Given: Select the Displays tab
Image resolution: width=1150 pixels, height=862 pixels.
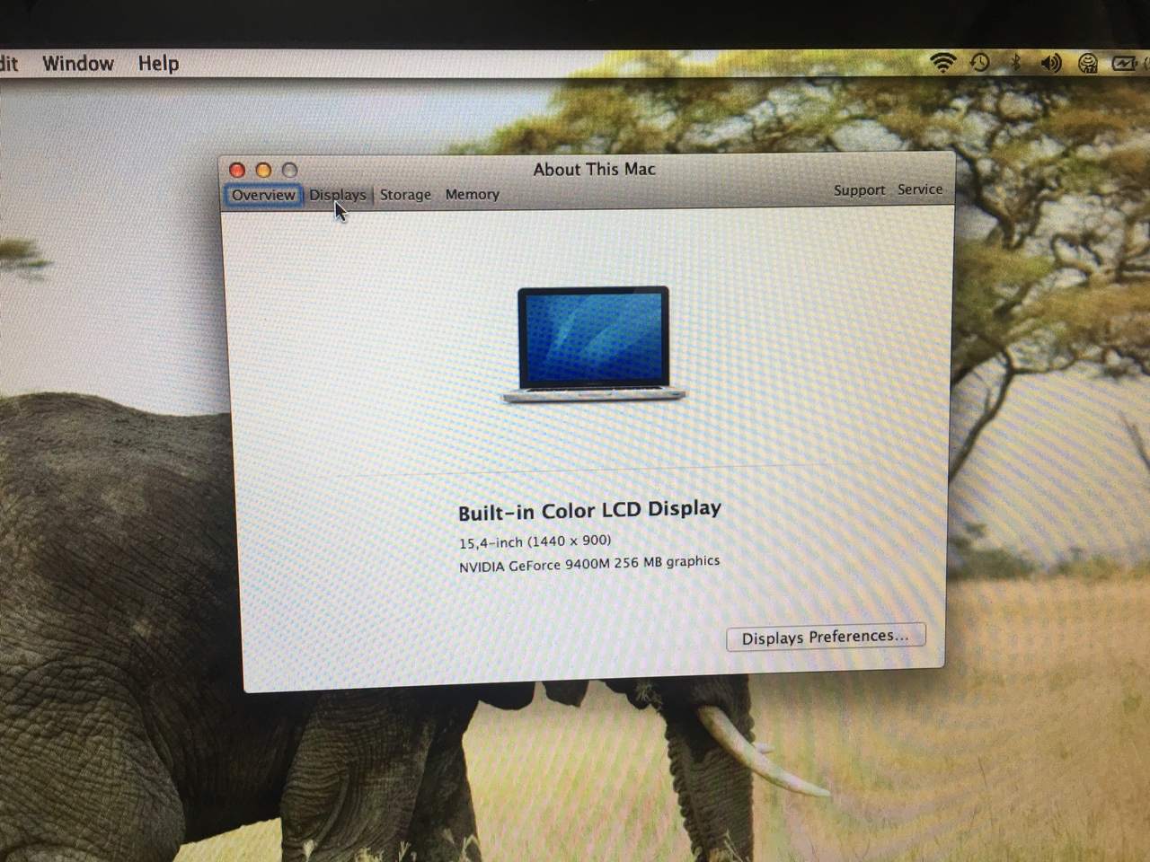Looking at the screenshot, I should [338, 195].
